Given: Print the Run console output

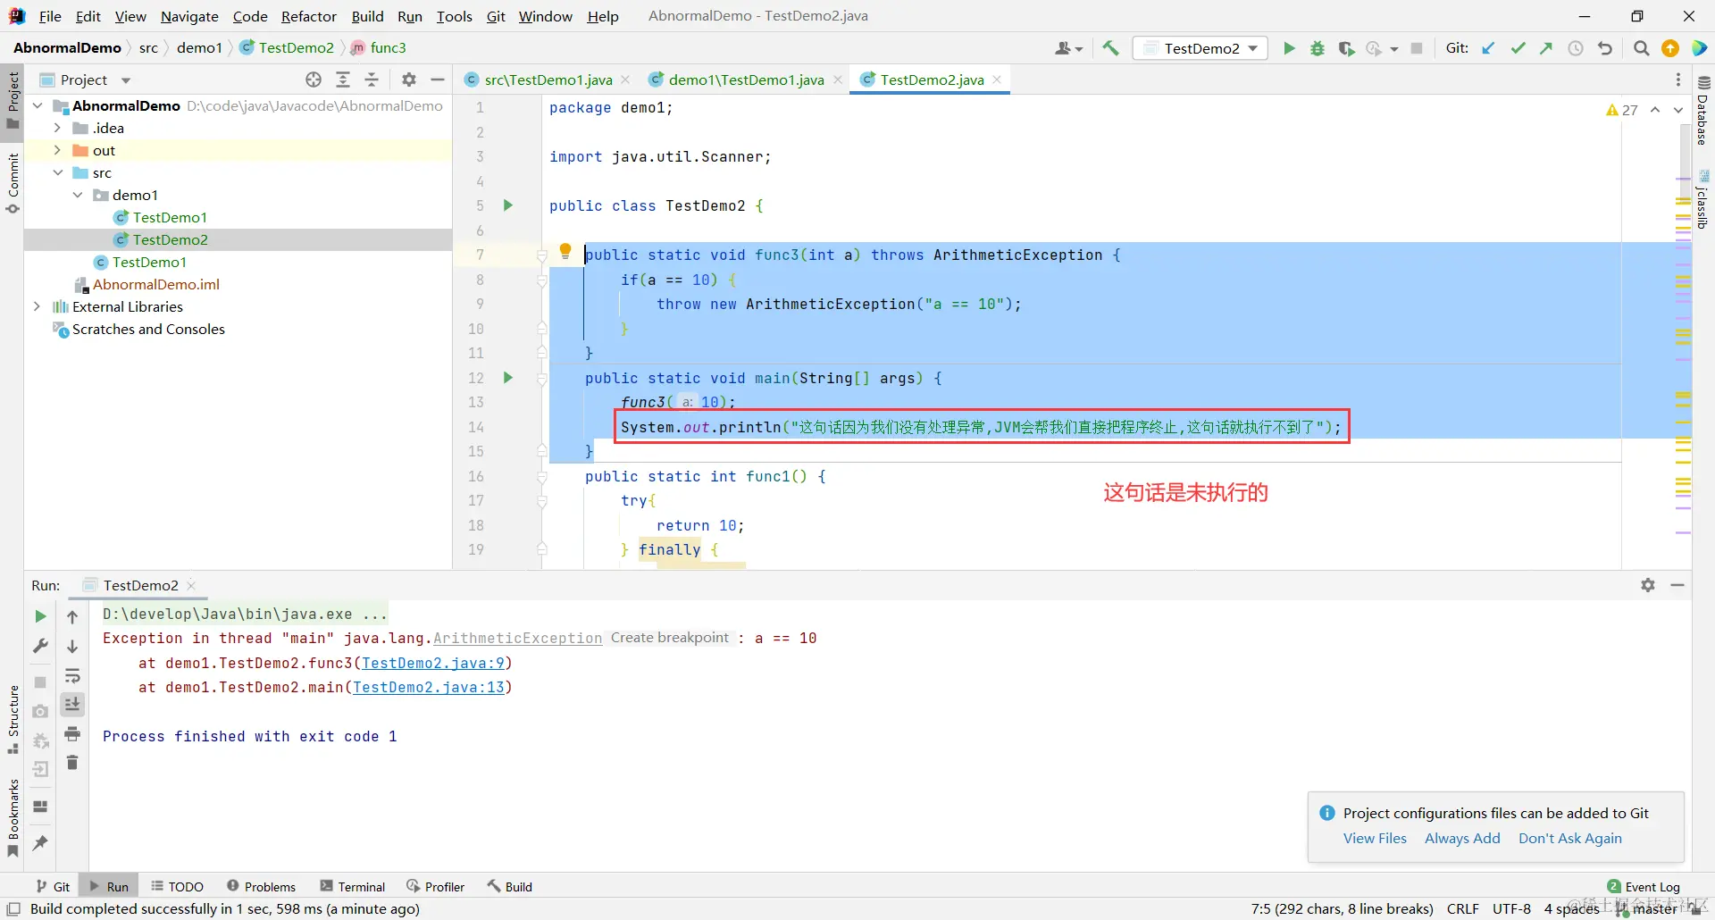Looking at the screenshot, I should (72, 734).
